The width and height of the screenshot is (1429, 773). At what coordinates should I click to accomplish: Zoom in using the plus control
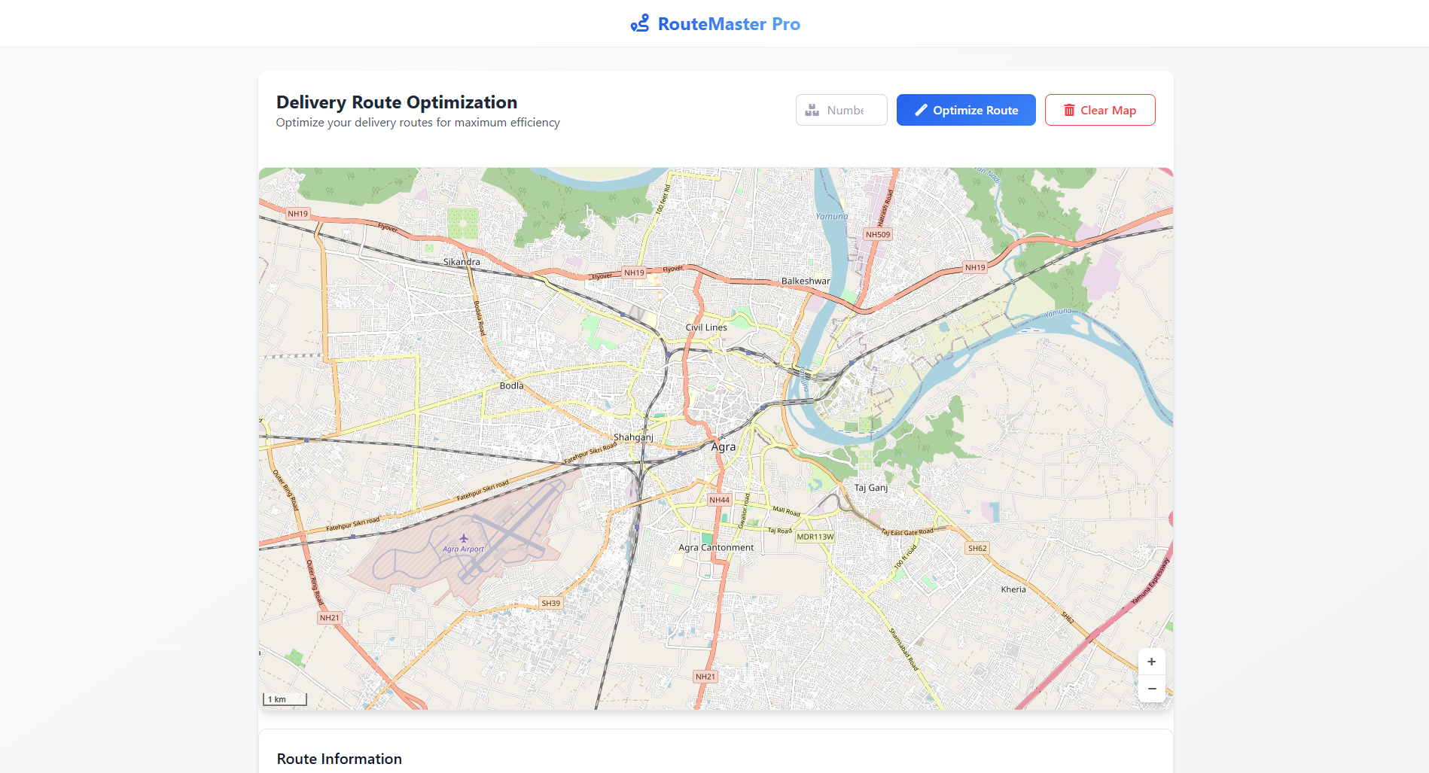[1151, 662]
